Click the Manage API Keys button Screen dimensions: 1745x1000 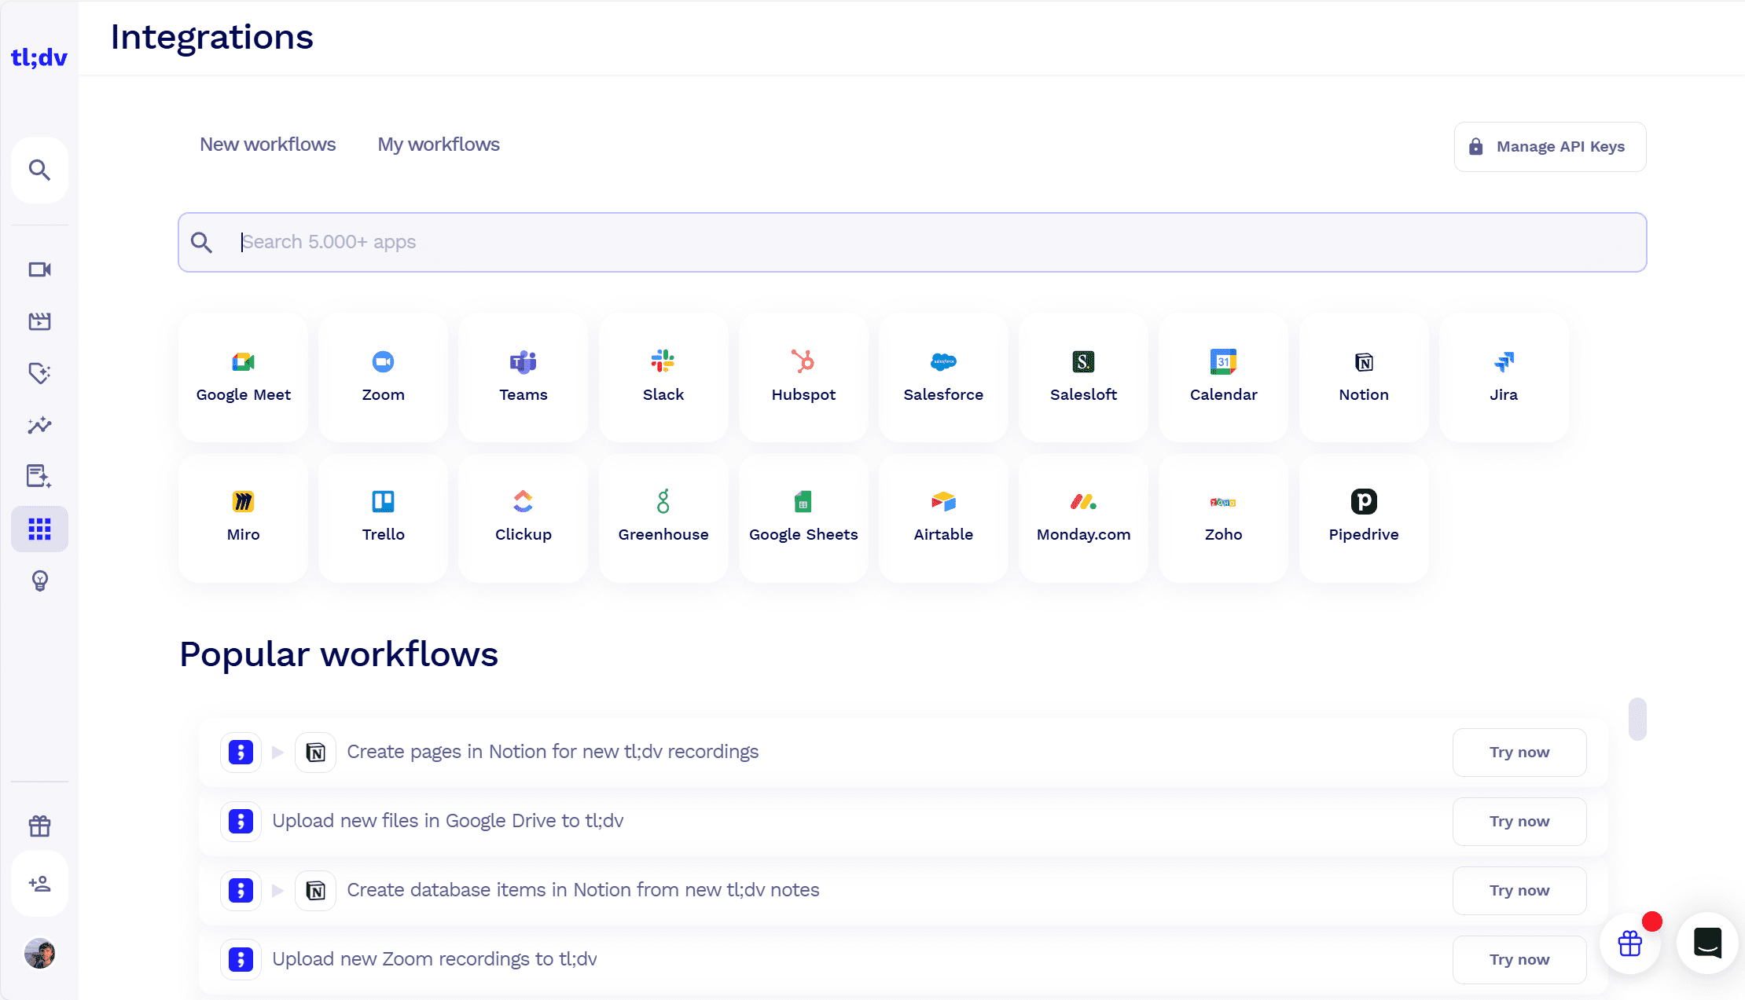(x=1550, y=147)
